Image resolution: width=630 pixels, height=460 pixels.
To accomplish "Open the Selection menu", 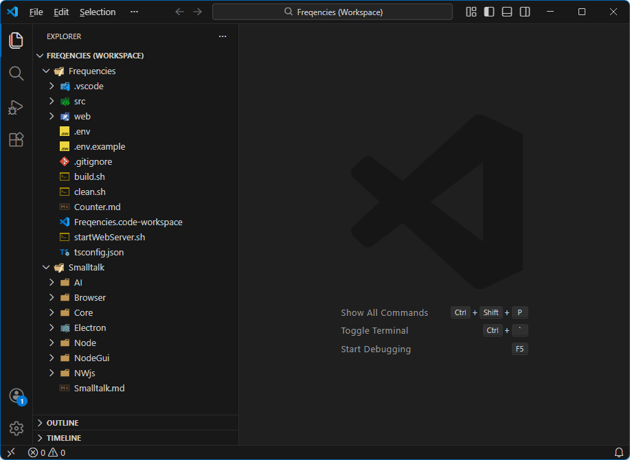I will click(98, 12).
